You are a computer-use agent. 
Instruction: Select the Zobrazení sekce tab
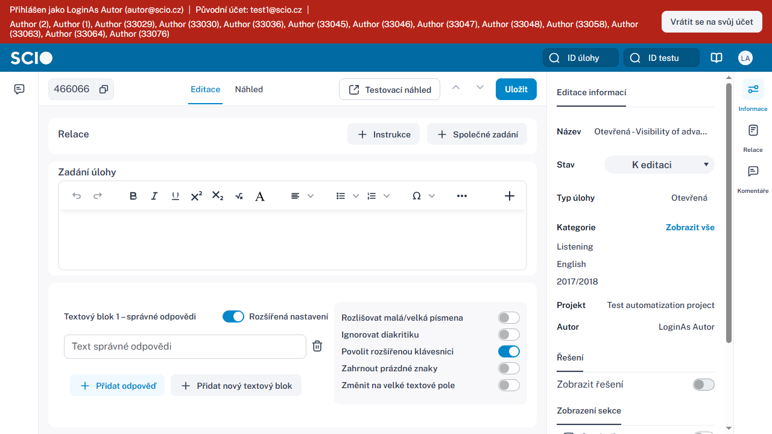(589, 410)
